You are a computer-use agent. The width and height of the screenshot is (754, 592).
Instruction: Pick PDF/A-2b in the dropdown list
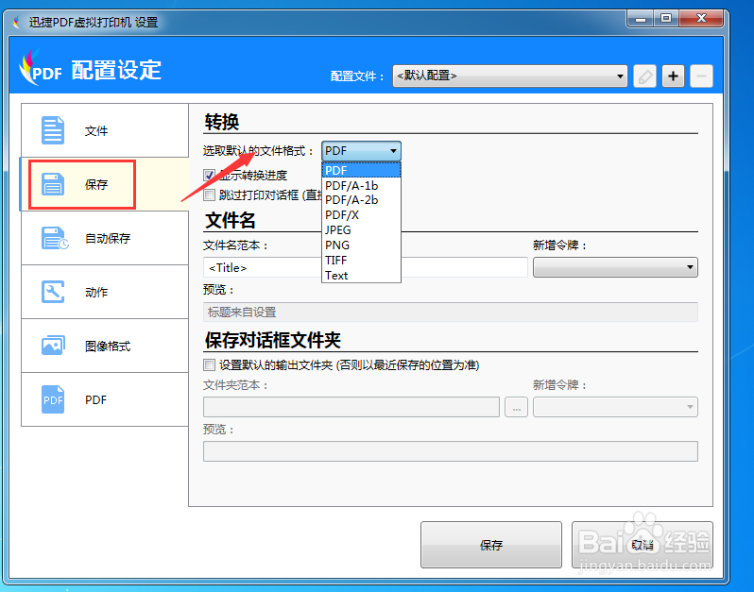coord(361,200)
